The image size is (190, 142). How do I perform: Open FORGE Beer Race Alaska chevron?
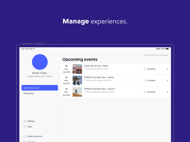(x=167, y=80)
